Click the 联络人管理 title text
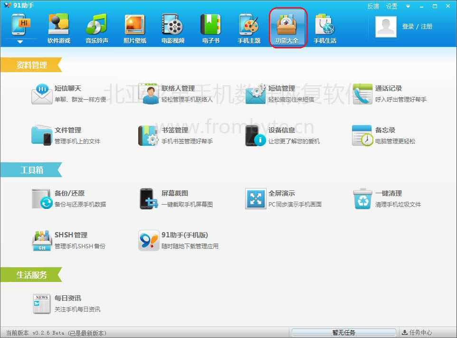 coord(178,88)
